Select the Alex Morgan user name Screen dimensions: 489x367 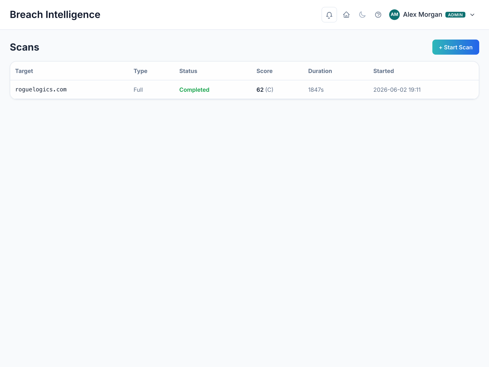tap(422, 15)
